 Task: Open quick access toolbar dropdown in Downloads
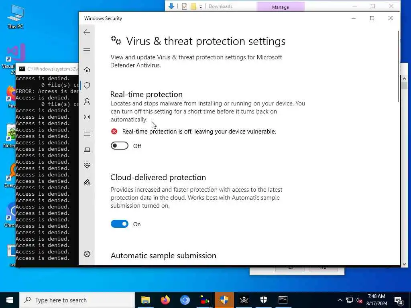(201, 6)
